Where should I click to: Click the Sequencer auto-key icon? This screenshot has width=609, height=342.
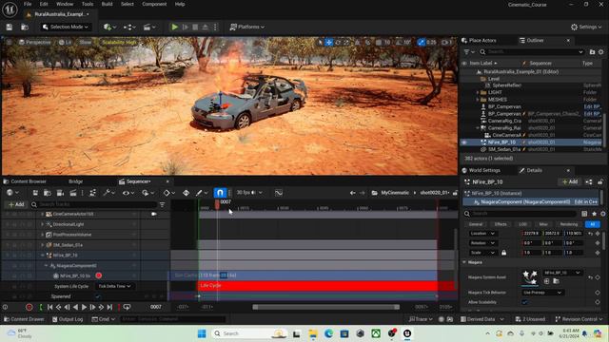pos(187,193)
